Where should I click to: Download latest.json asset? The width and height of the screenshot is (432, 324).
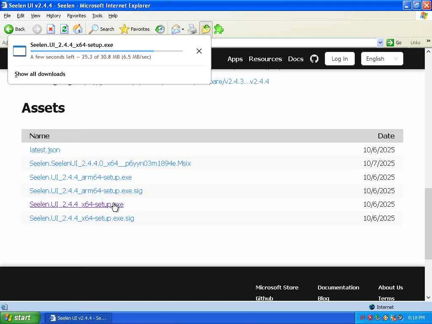[45, 150]
